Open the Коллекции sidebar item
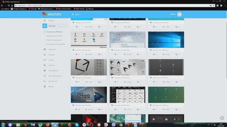227x127 pixels. click(53, 81)
